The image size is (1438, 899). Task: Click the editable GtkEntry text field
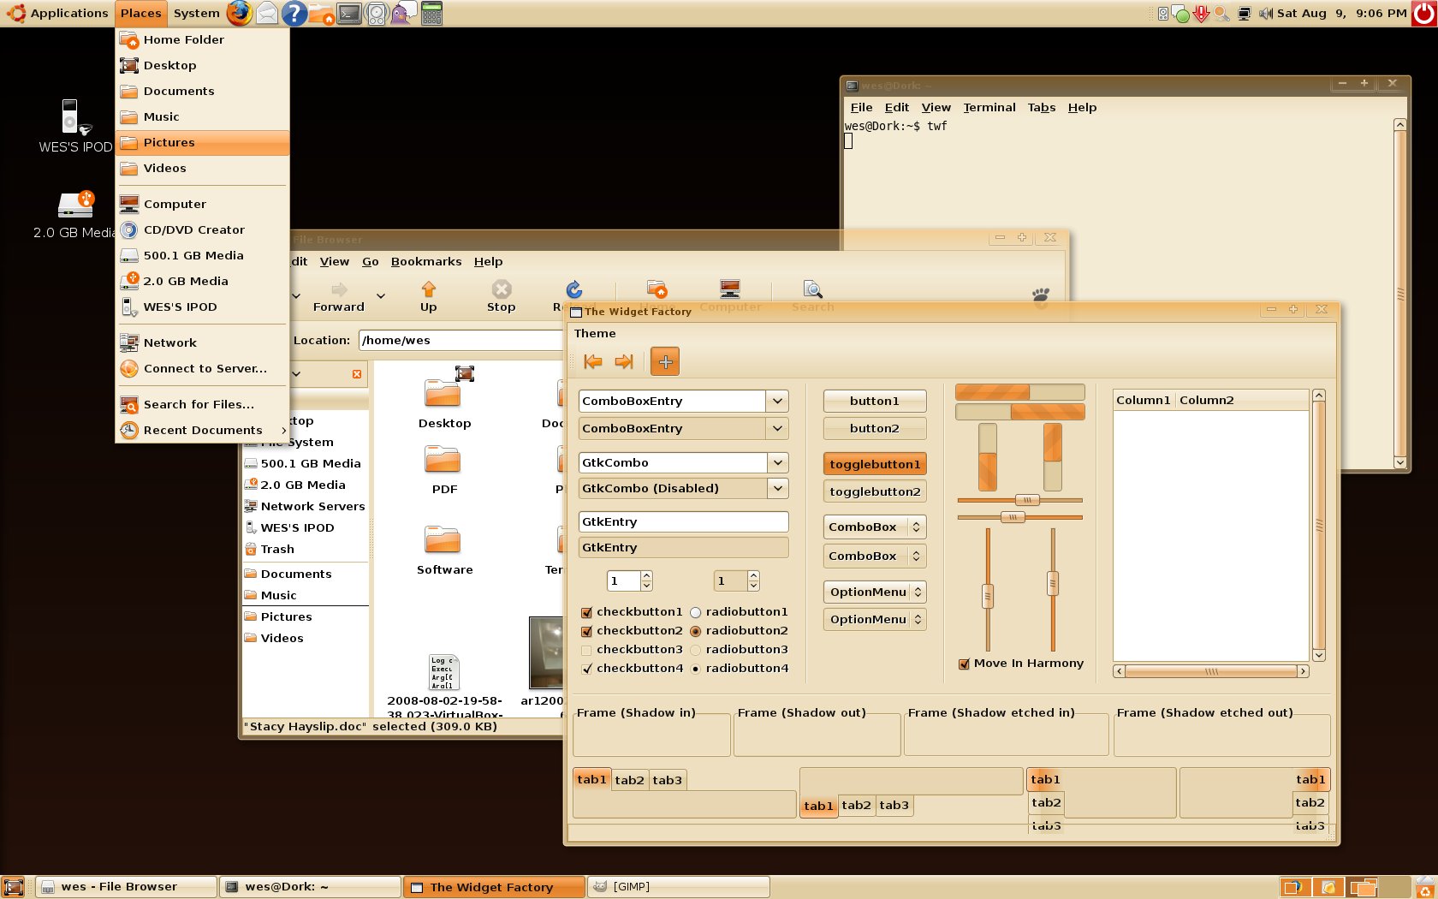coord(684,521)
